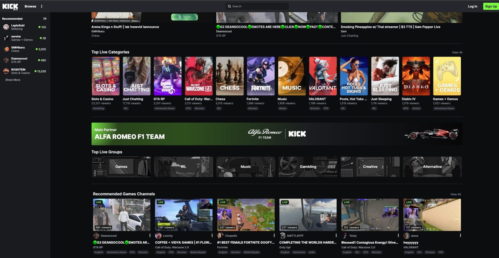The width and height of the screenshot is (499, 258).
Task: Open options menu for Chopstix stream card
Action: point(274,235)
